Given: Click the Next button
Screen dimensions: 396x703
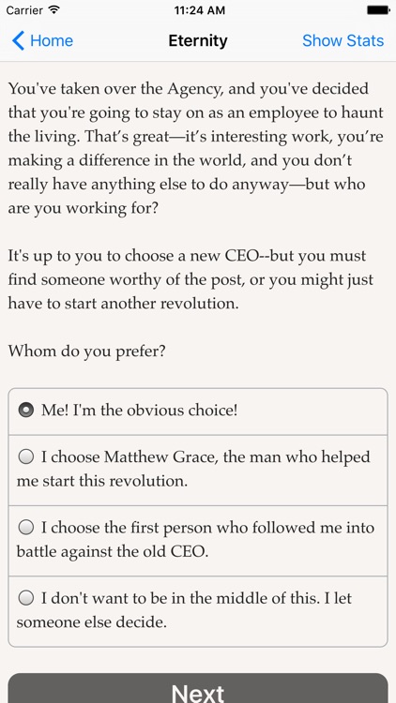Looking at the screenshot, I should [198, 688].
